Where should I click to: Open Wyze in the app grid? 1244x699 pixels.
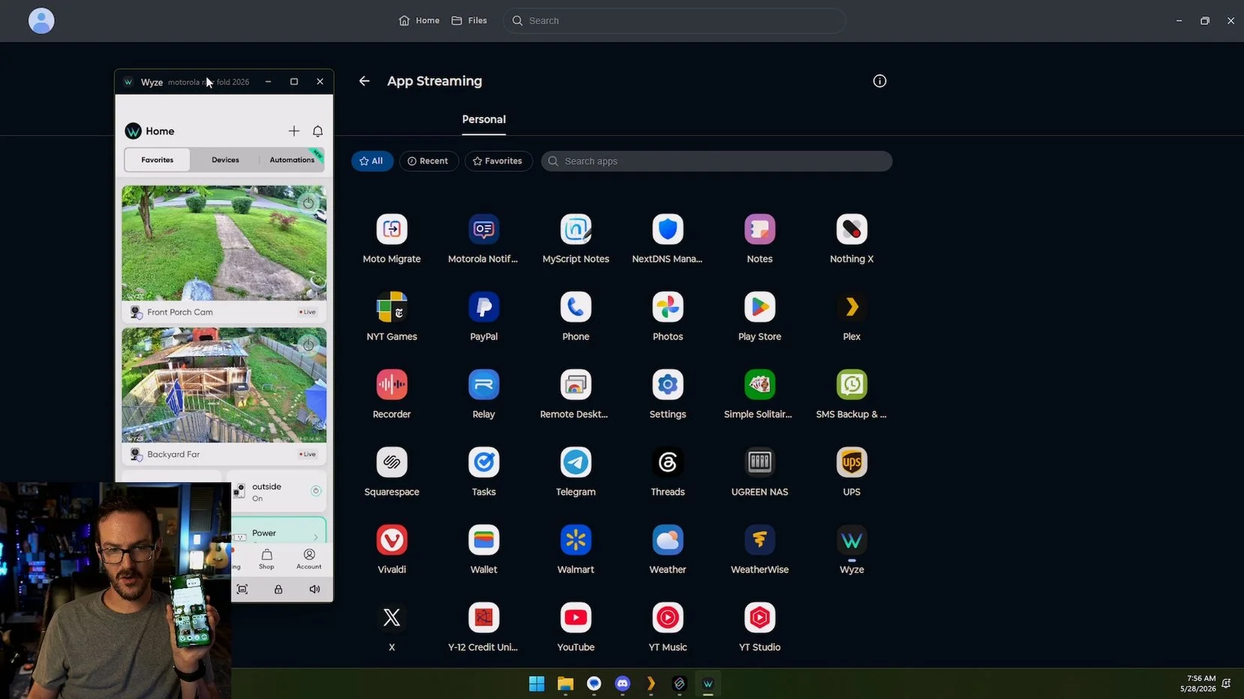click(852, 540)
